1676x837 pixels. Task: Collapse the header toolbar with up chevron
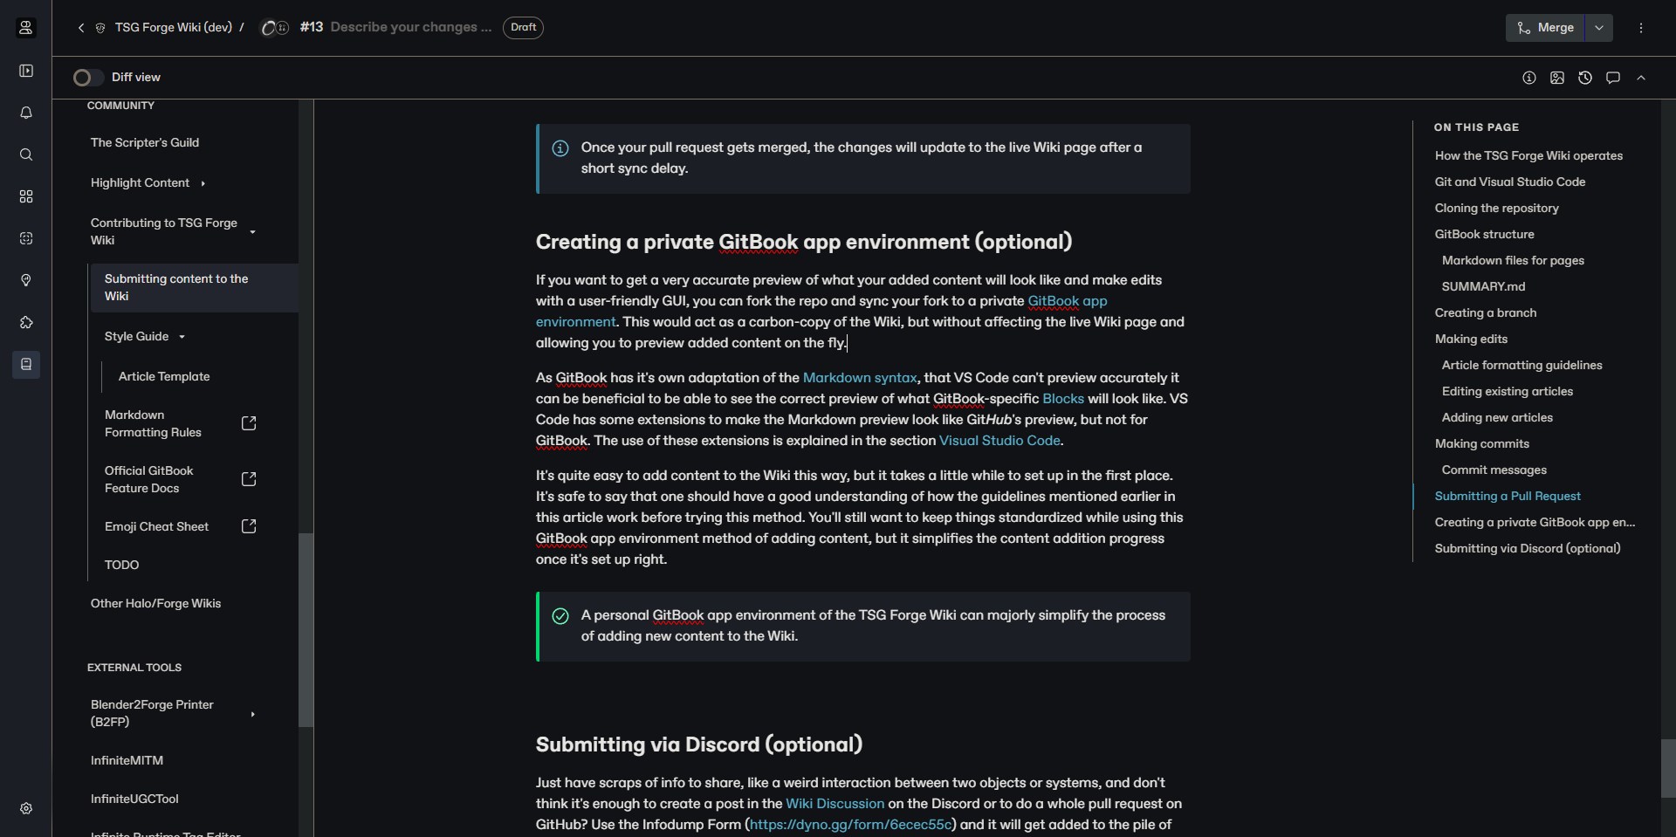click(x=1641, y=78)
